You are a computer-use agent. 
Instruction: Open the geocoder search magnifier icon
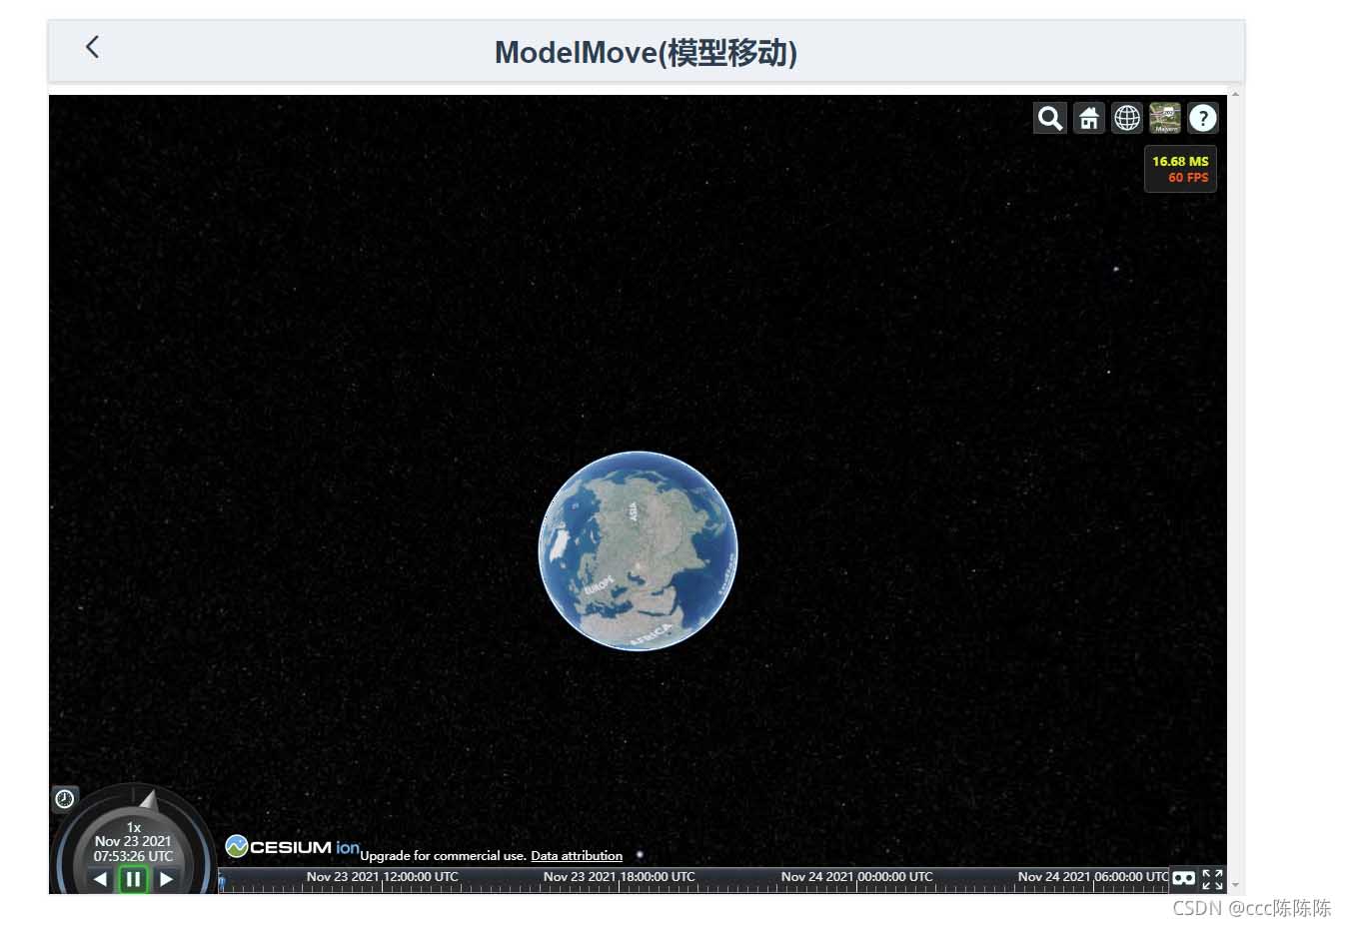point(1049,118)
